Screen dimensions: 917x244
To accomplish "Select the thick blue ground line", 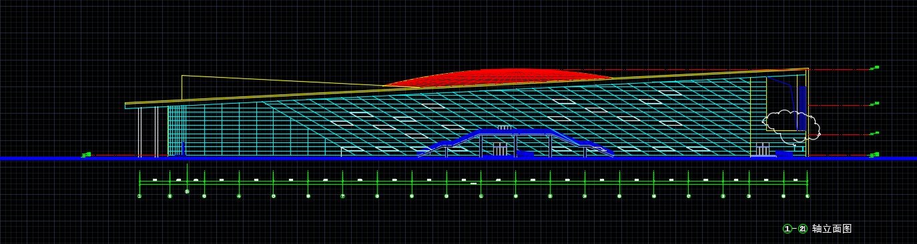I will pyautogui.click(x=458, y=158).
